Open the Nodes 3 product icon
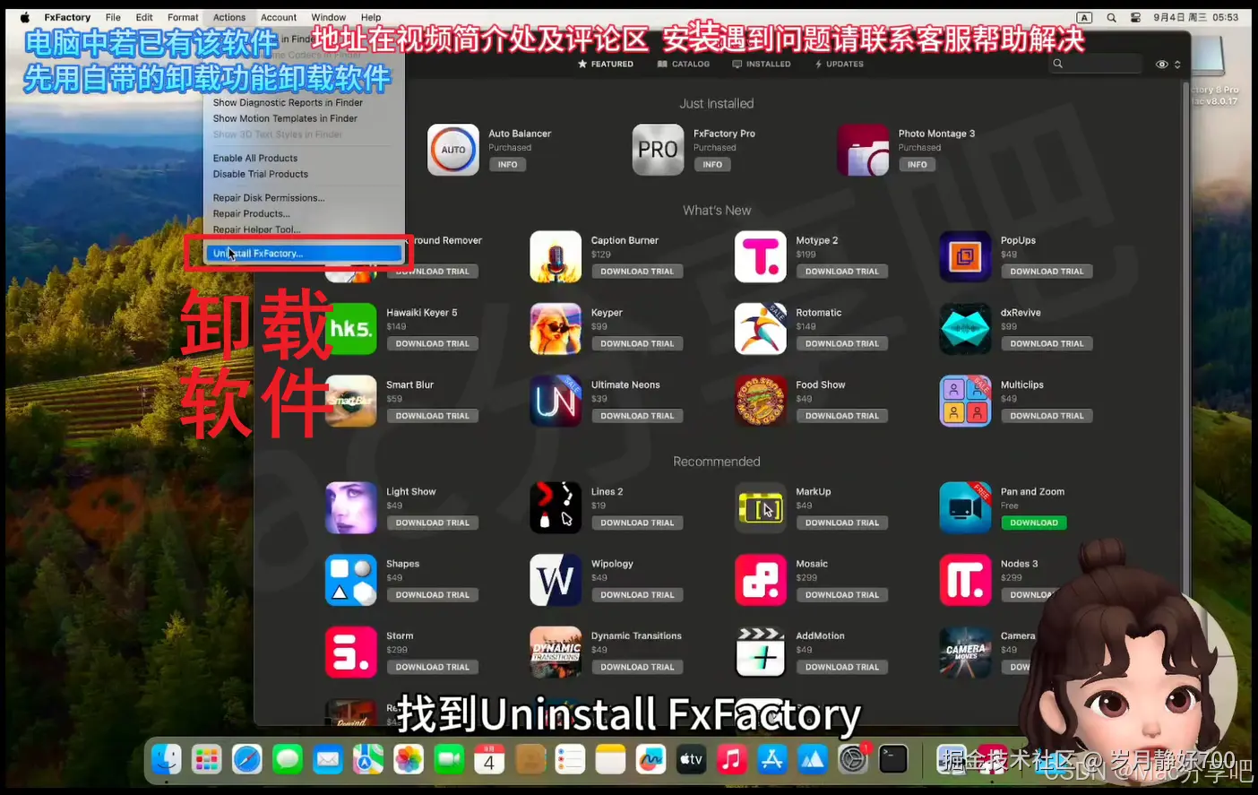The image size is (1258, 795). click(x=965, y=579)
